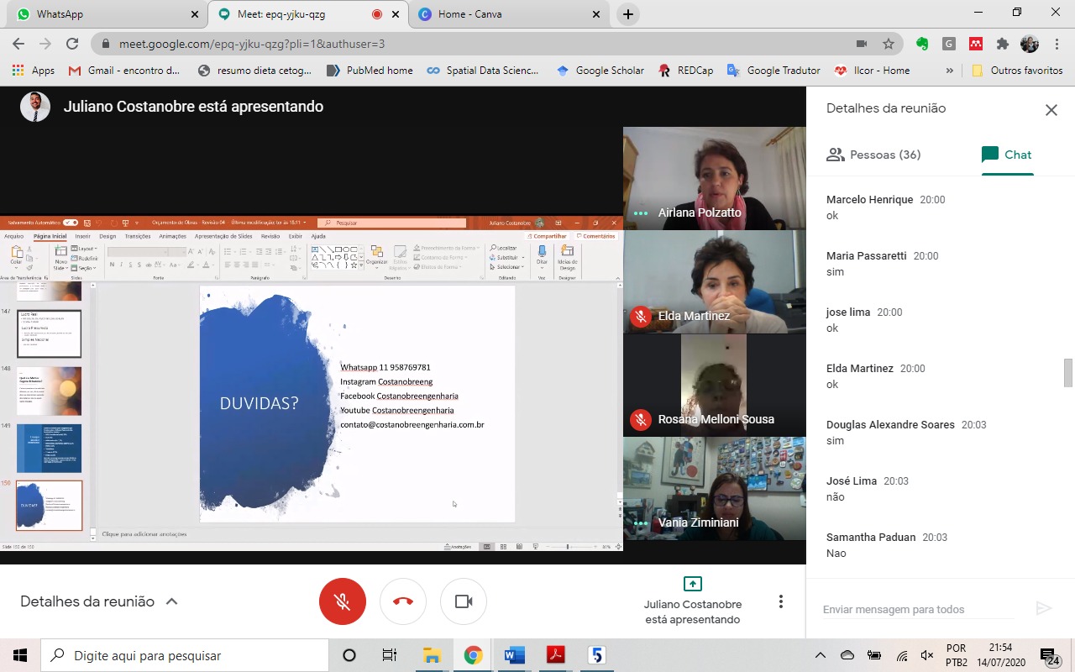Screen dimensions: 1075x672
Task: Open the Apps bookmark shortcut
Action: [34, 71]
